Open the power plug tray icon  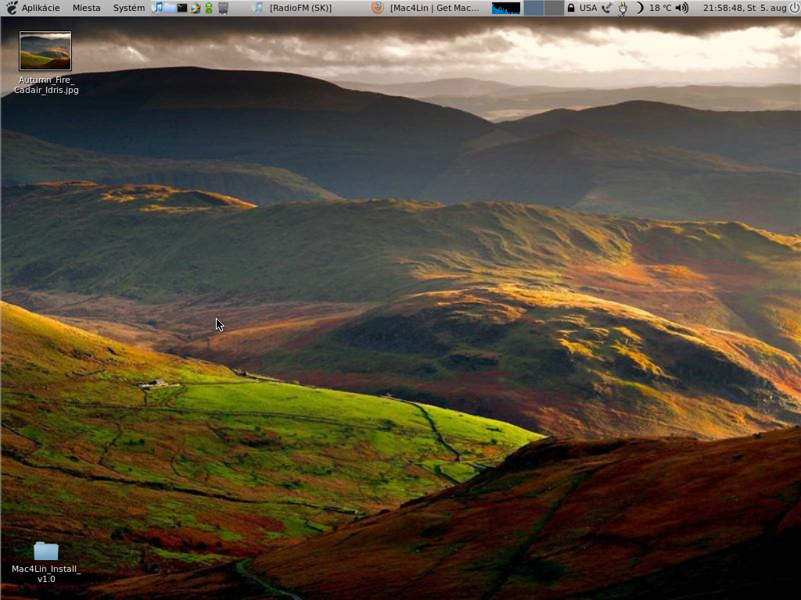(x=622, y=8)
